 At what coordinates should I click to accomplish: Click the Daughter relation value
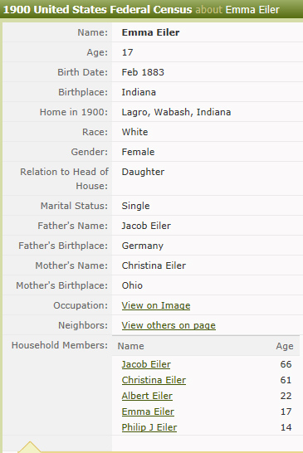[143, 172]
